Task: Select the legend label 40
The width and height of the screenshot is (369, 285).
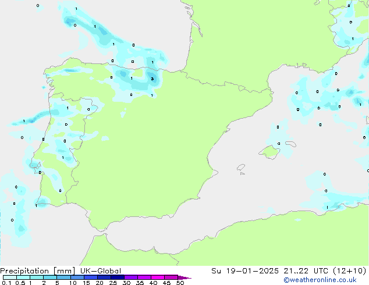Action: 153,283
